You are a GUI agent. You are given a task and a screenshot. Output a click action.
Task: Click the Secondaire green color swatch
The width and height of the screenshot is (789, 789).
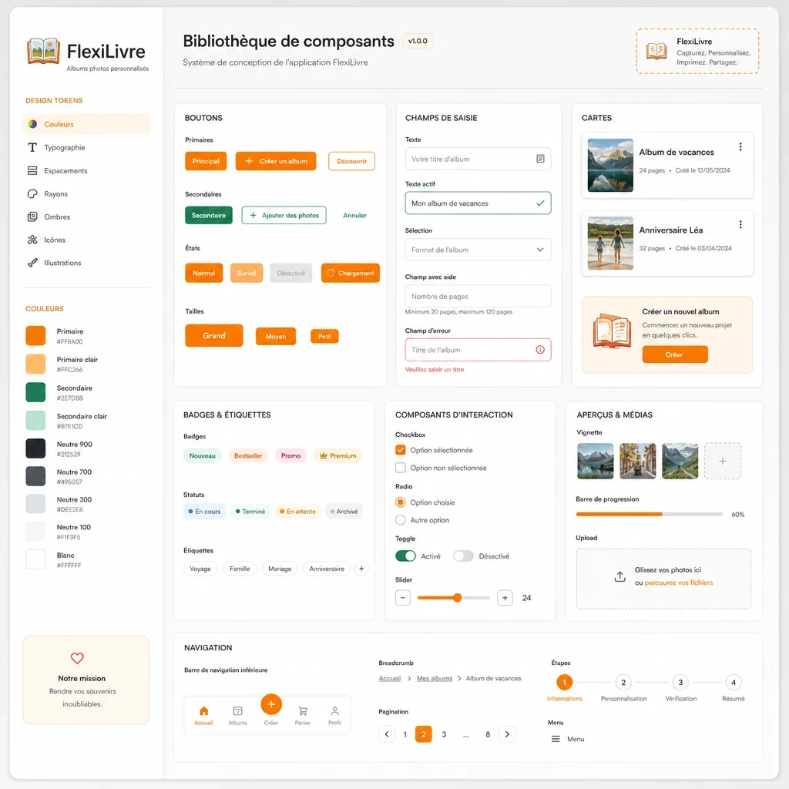[x=35, y=392]
